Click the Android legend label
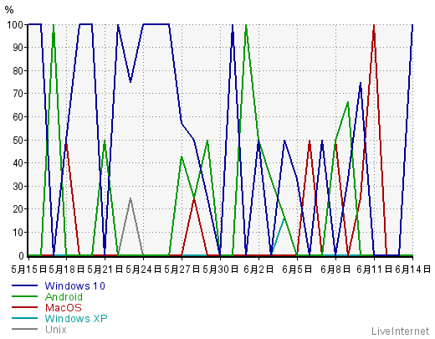435x339 pixels. click(x=64, y=297)
